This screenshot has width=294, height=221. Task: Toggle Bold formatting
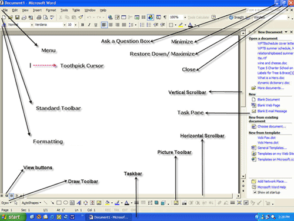pyautogui.click(x=82, y=25)
